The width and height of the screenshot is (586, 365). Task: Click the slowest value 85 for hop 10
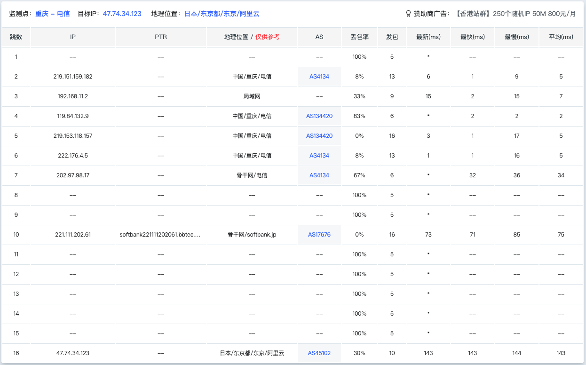[517, 235]
